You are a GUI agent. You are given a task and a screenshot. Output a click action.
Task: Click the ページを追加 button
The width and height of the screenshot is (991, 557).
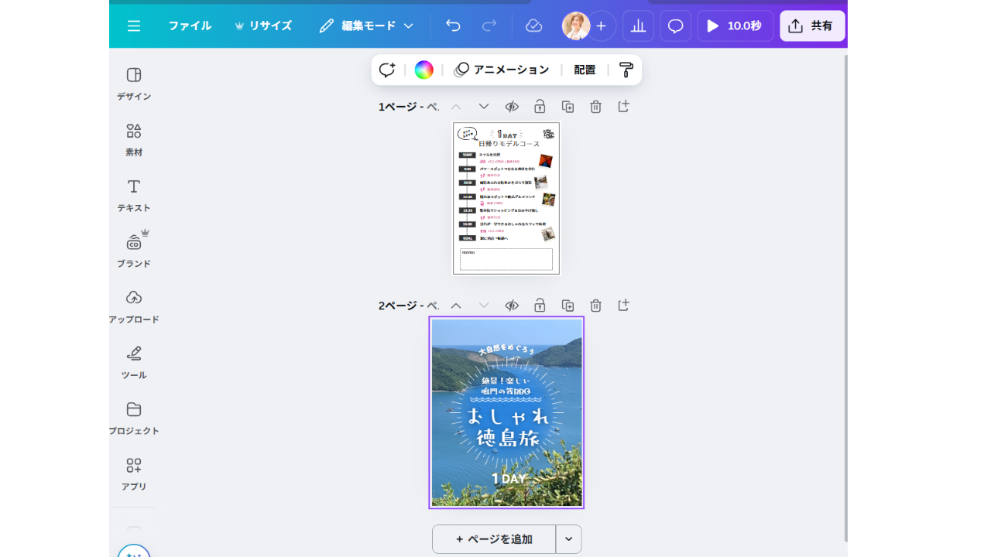coord(494,539)
